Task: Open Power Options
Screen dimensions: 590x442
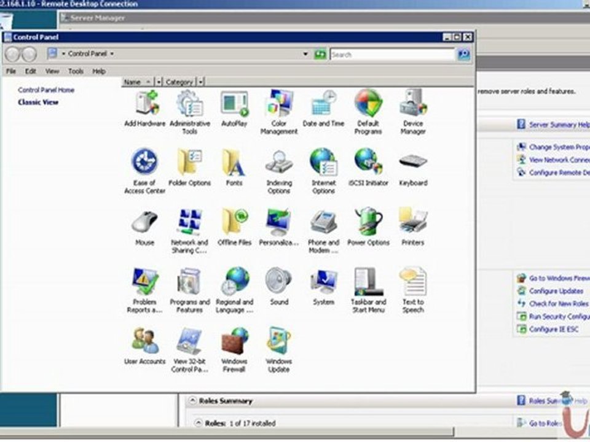Action: pyautogui.click(x=368, y=227)
